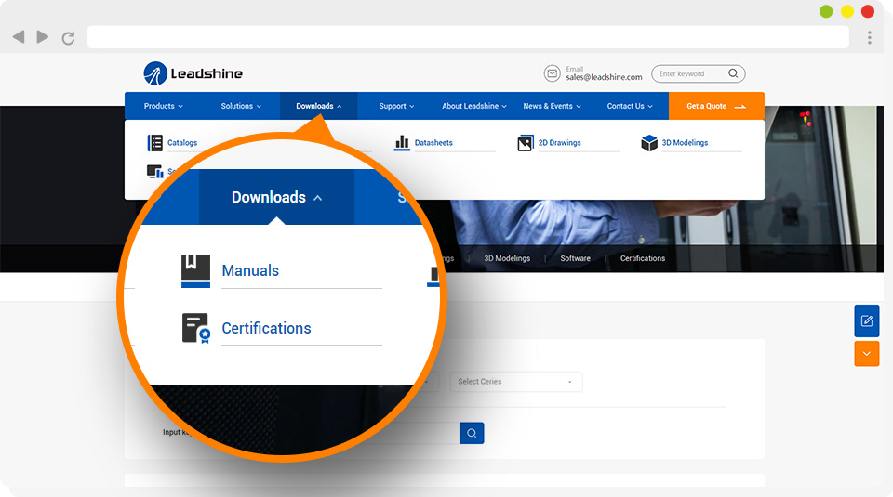
Task: Click the browser reload icon
Action: pos(68,38)
